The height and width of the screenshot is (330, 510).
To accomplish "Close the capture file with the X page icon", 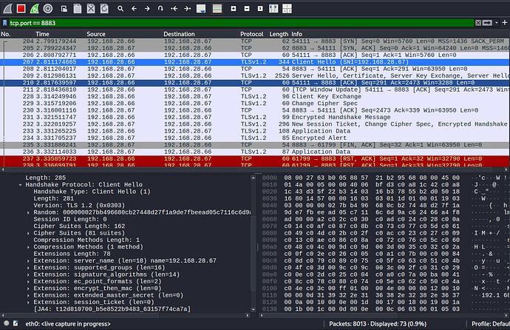I will [91, 9].
